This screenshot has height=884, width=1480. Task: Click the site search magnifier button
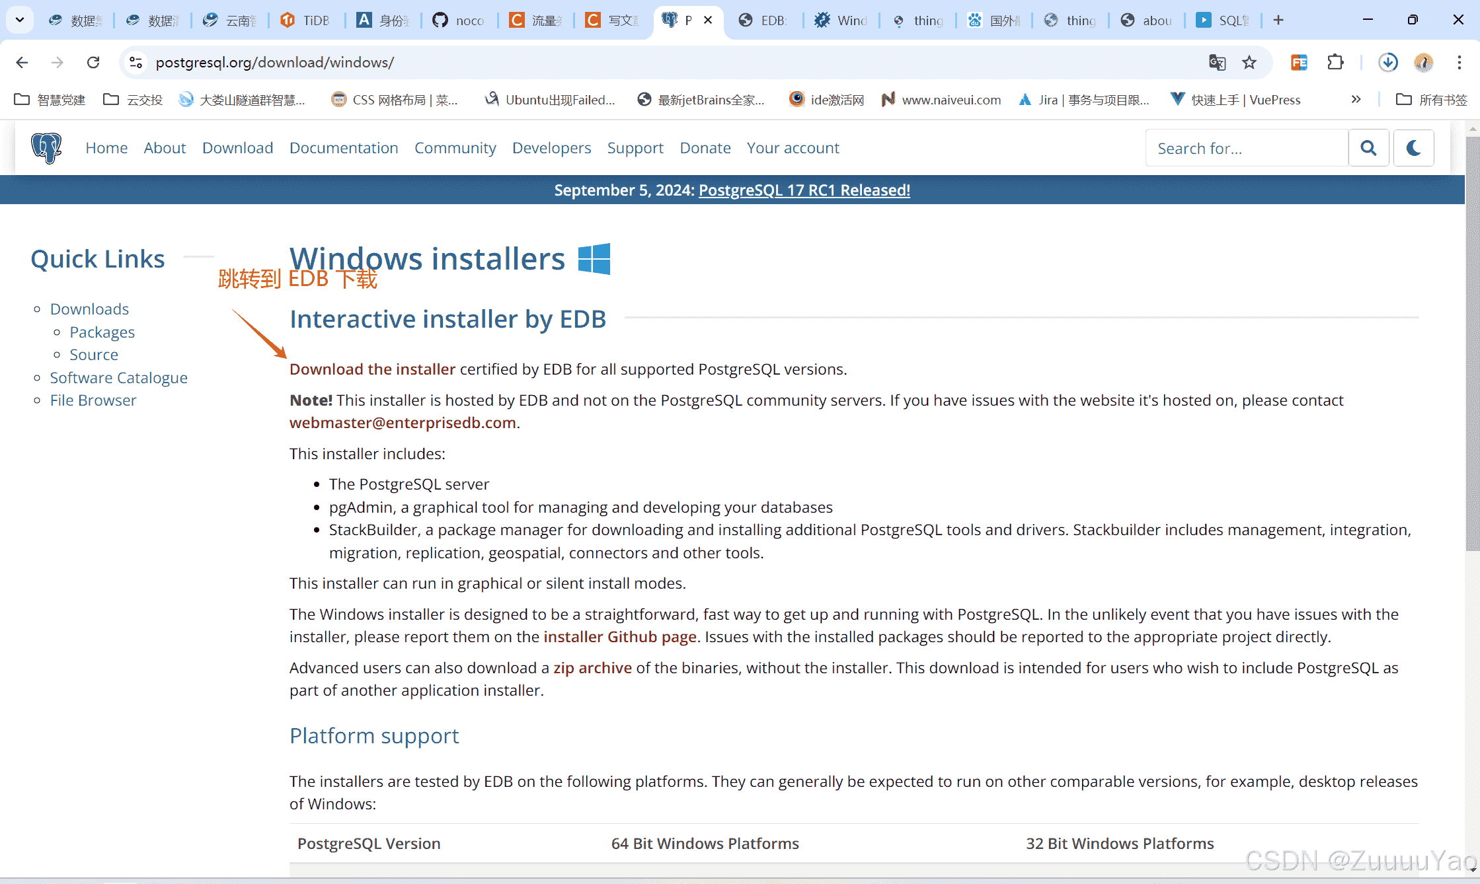click(1369, 148)
